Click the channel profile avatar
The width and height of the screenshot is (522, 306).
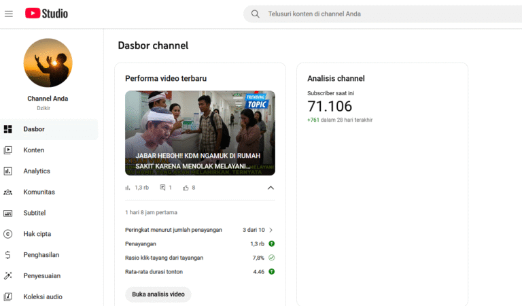tap(48, 63)
